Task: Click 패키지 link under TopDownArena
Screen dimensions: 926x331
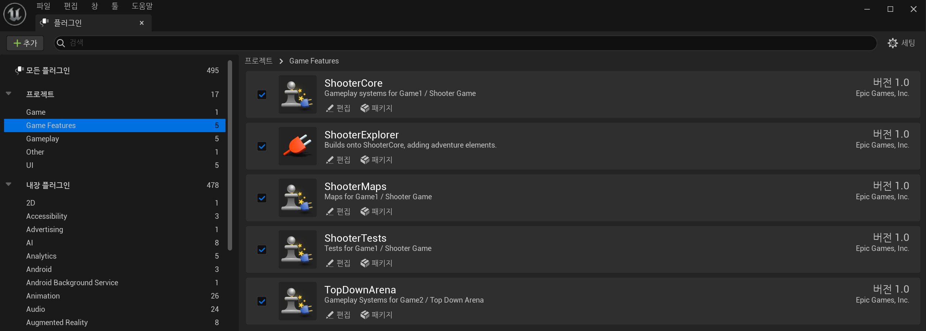Action: point(382,315)
